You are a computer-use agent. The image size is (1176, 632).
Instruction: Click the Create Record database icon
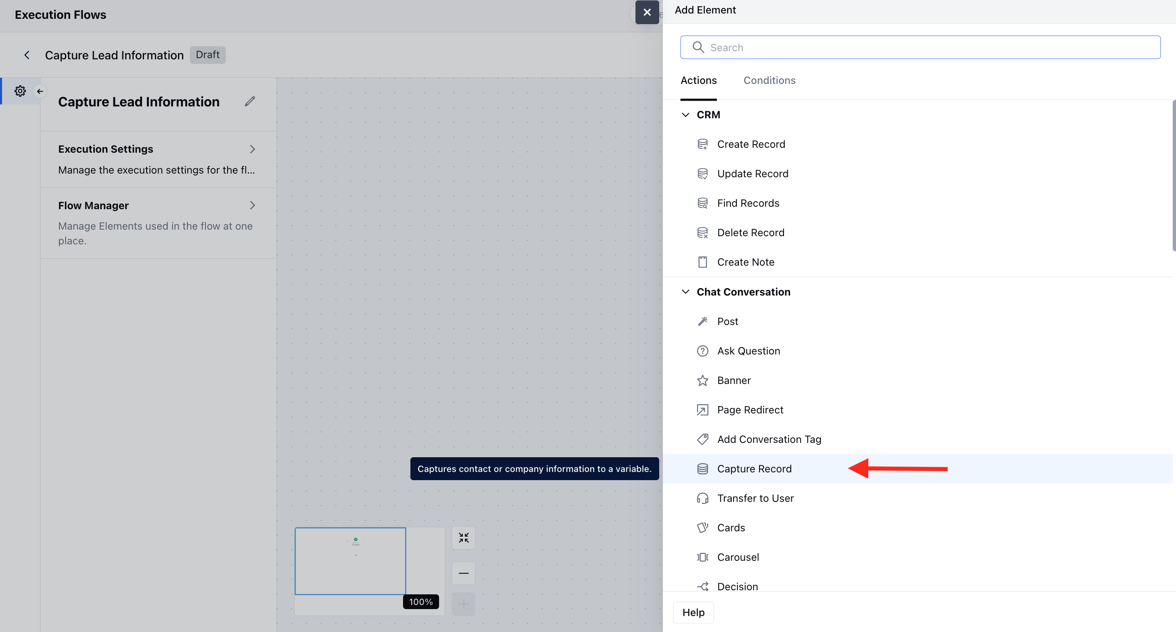pos(703,144)
